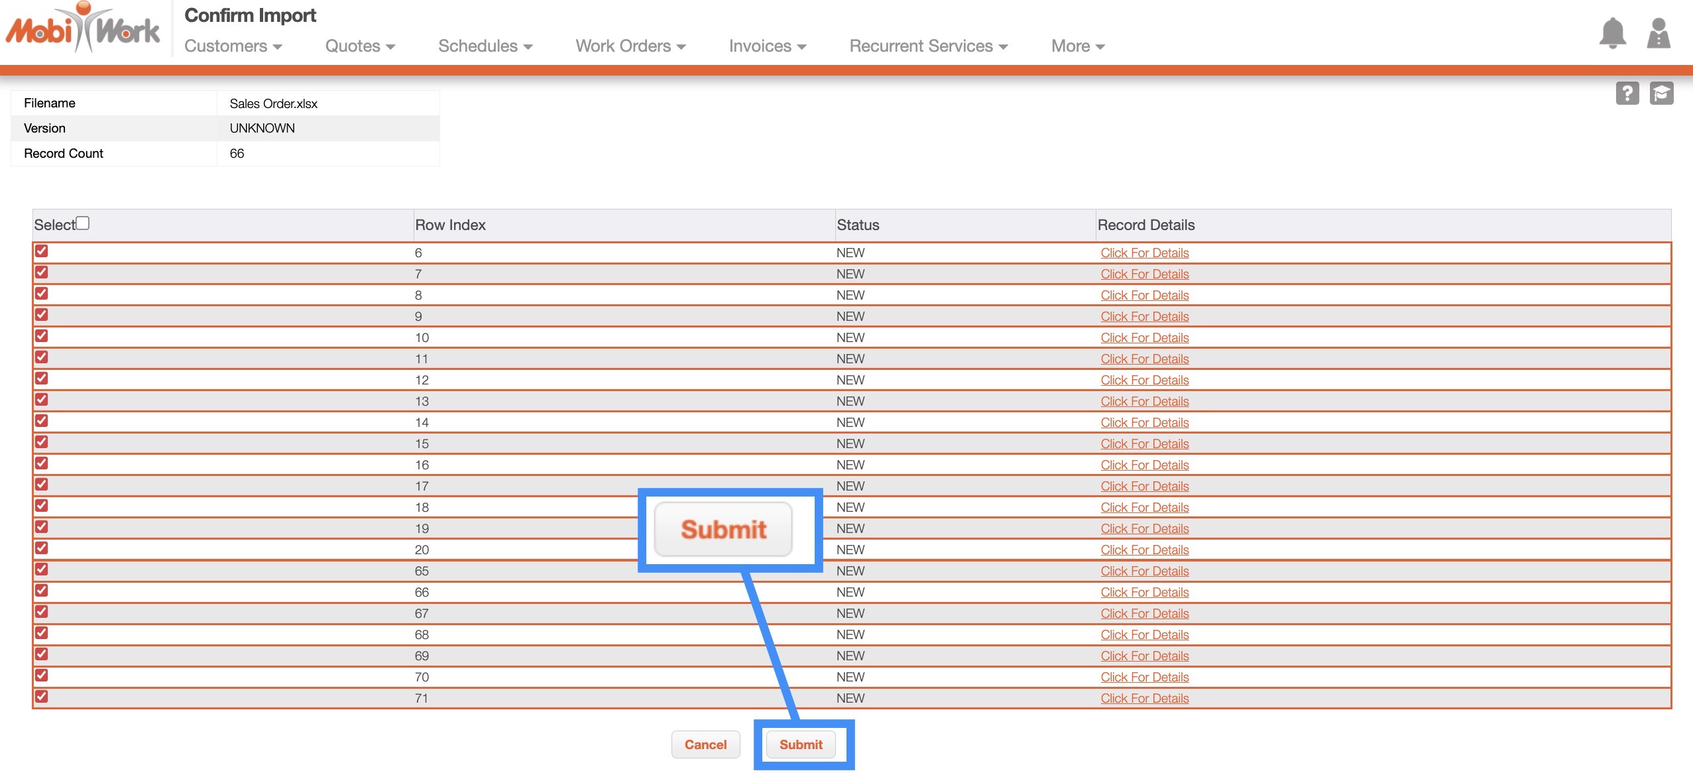The height and width of the screenshot is (773, 1693).
Task: Click the help question mark icon
Action: click(x=1627, y=93)
